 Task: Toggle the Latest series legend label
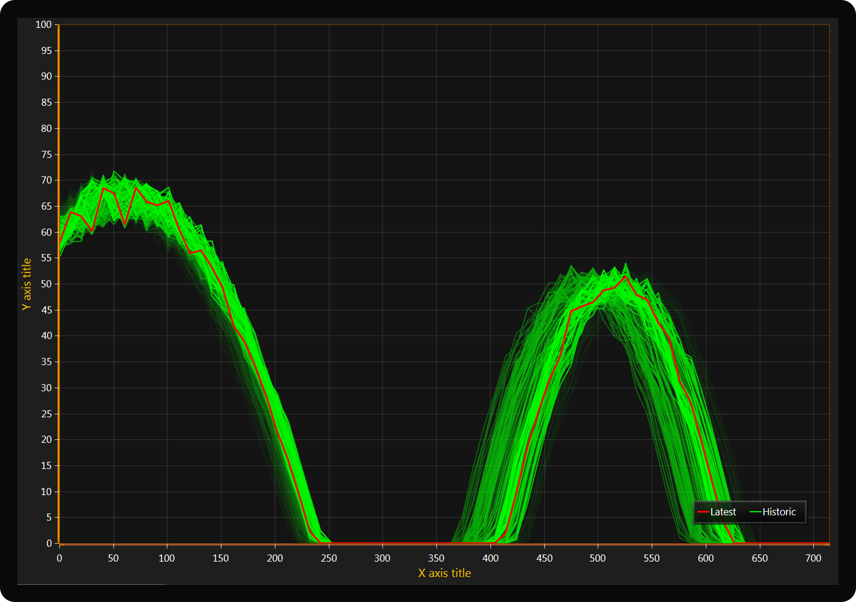pyautogui.click(x=723, y=512)
